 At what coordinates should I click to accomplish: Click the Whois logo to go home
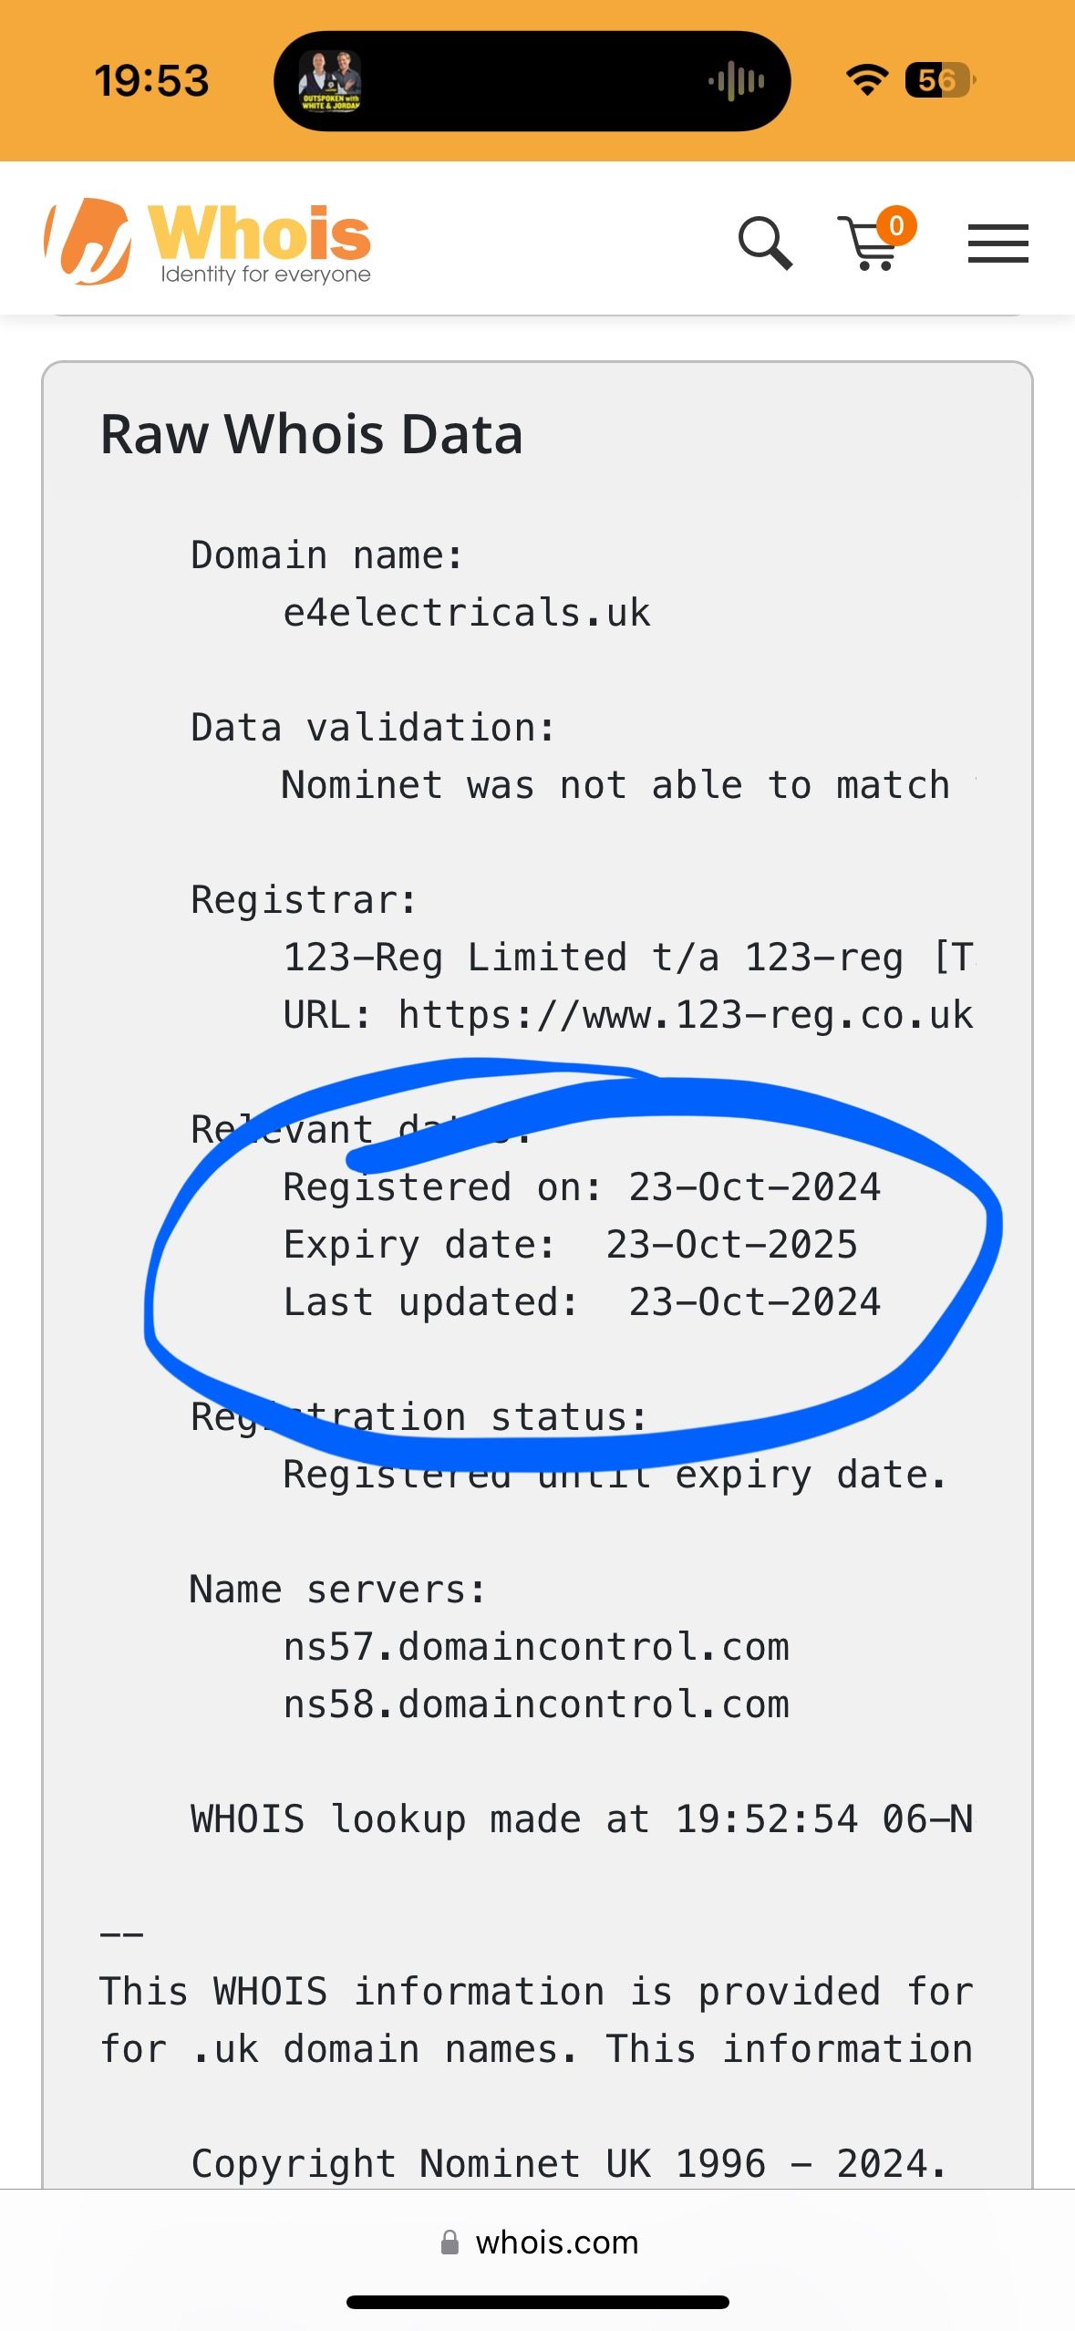point(209,242)
